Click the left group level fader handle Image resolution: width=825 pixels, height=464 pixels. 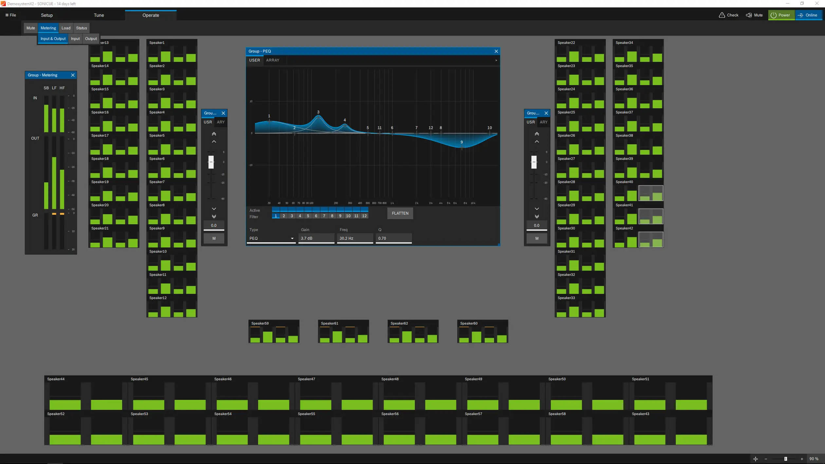tap(211, 162)
